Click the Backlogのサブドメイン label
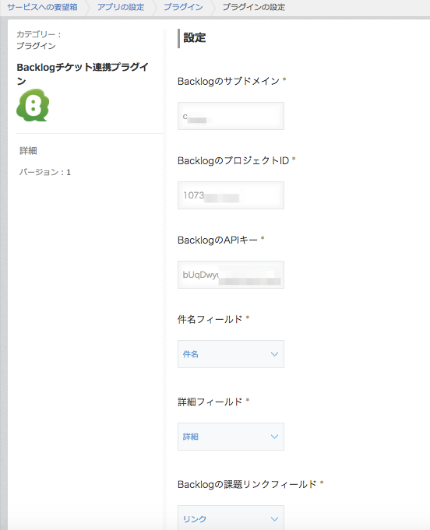 pos(229,81)
